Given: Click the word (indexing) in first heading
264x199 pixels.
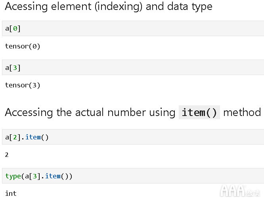Looking at the screenshot, I should (119, 7).
